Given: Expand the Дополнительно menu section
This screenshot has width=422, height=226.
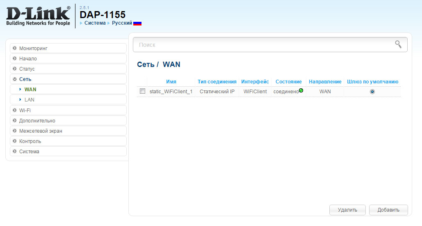Looking at the screenshot, I should (37, 121).
